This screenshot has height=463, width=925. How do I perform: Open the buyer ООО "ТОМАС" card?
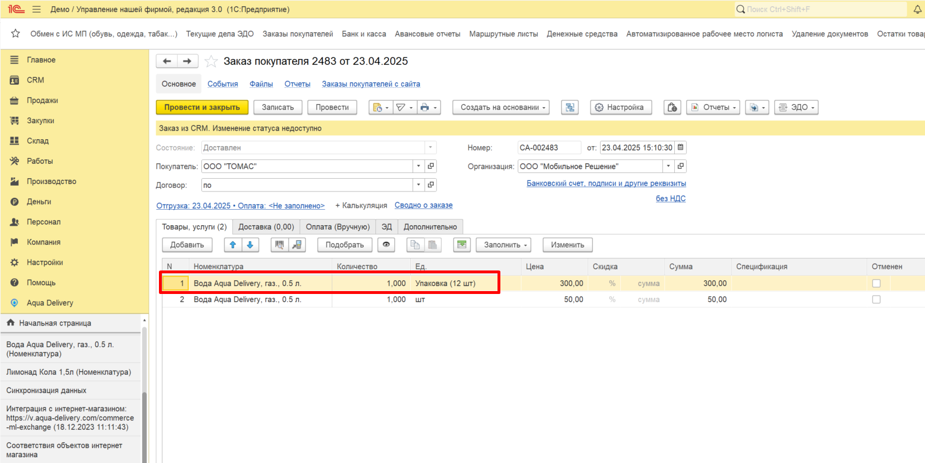click(431, 166)
